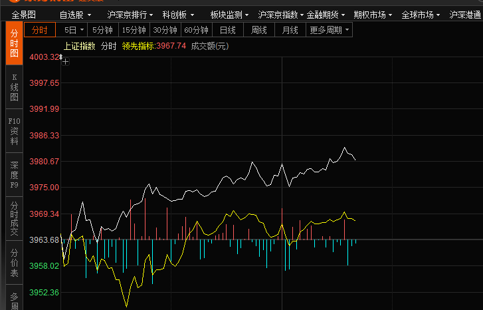The width and height of the screenshot is (483, 310).
Task: Open the F10资料 sidebar panel
Action: tap(14, 131)
